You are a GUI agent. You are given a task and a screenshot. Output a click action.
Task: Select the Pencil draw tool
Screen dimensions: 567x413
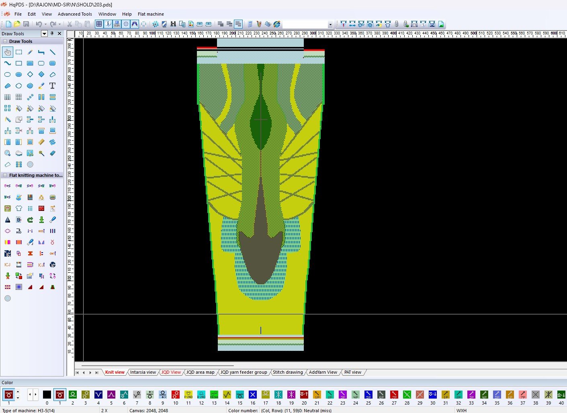30,52
